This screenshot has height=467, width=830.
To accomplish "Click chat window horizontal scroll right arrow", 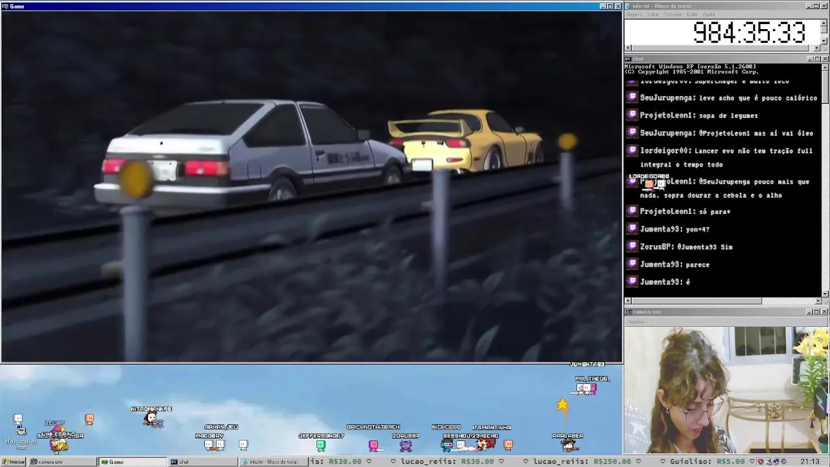I will tap(818, 301).
